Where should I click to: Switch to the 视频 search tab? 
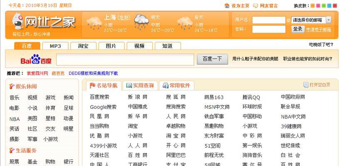coord(140,46)
